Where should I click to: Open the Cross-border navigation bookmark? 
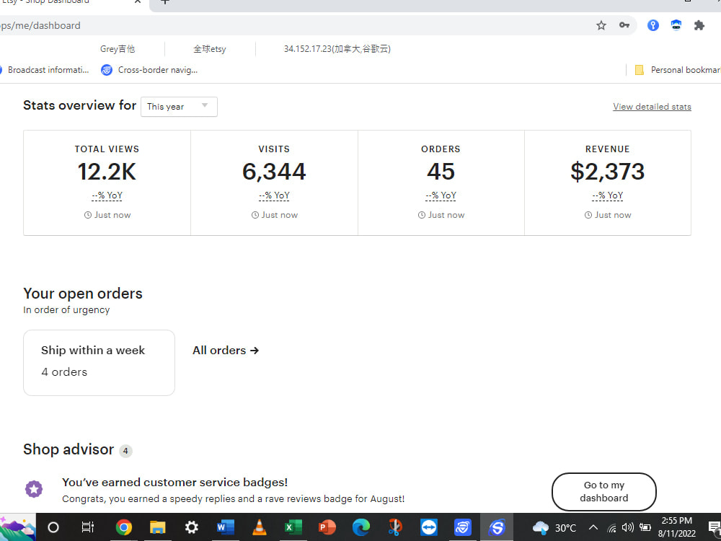(149, 70)
